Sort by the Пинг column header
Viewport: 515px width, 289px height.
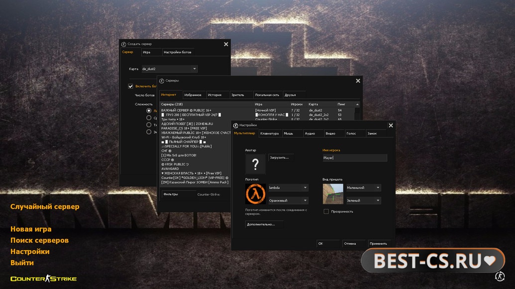pyautogui.click(x=345, y=104)
